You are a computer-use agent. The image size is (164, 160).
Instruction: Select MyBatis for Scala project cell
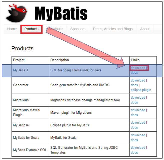click(30, 138)
